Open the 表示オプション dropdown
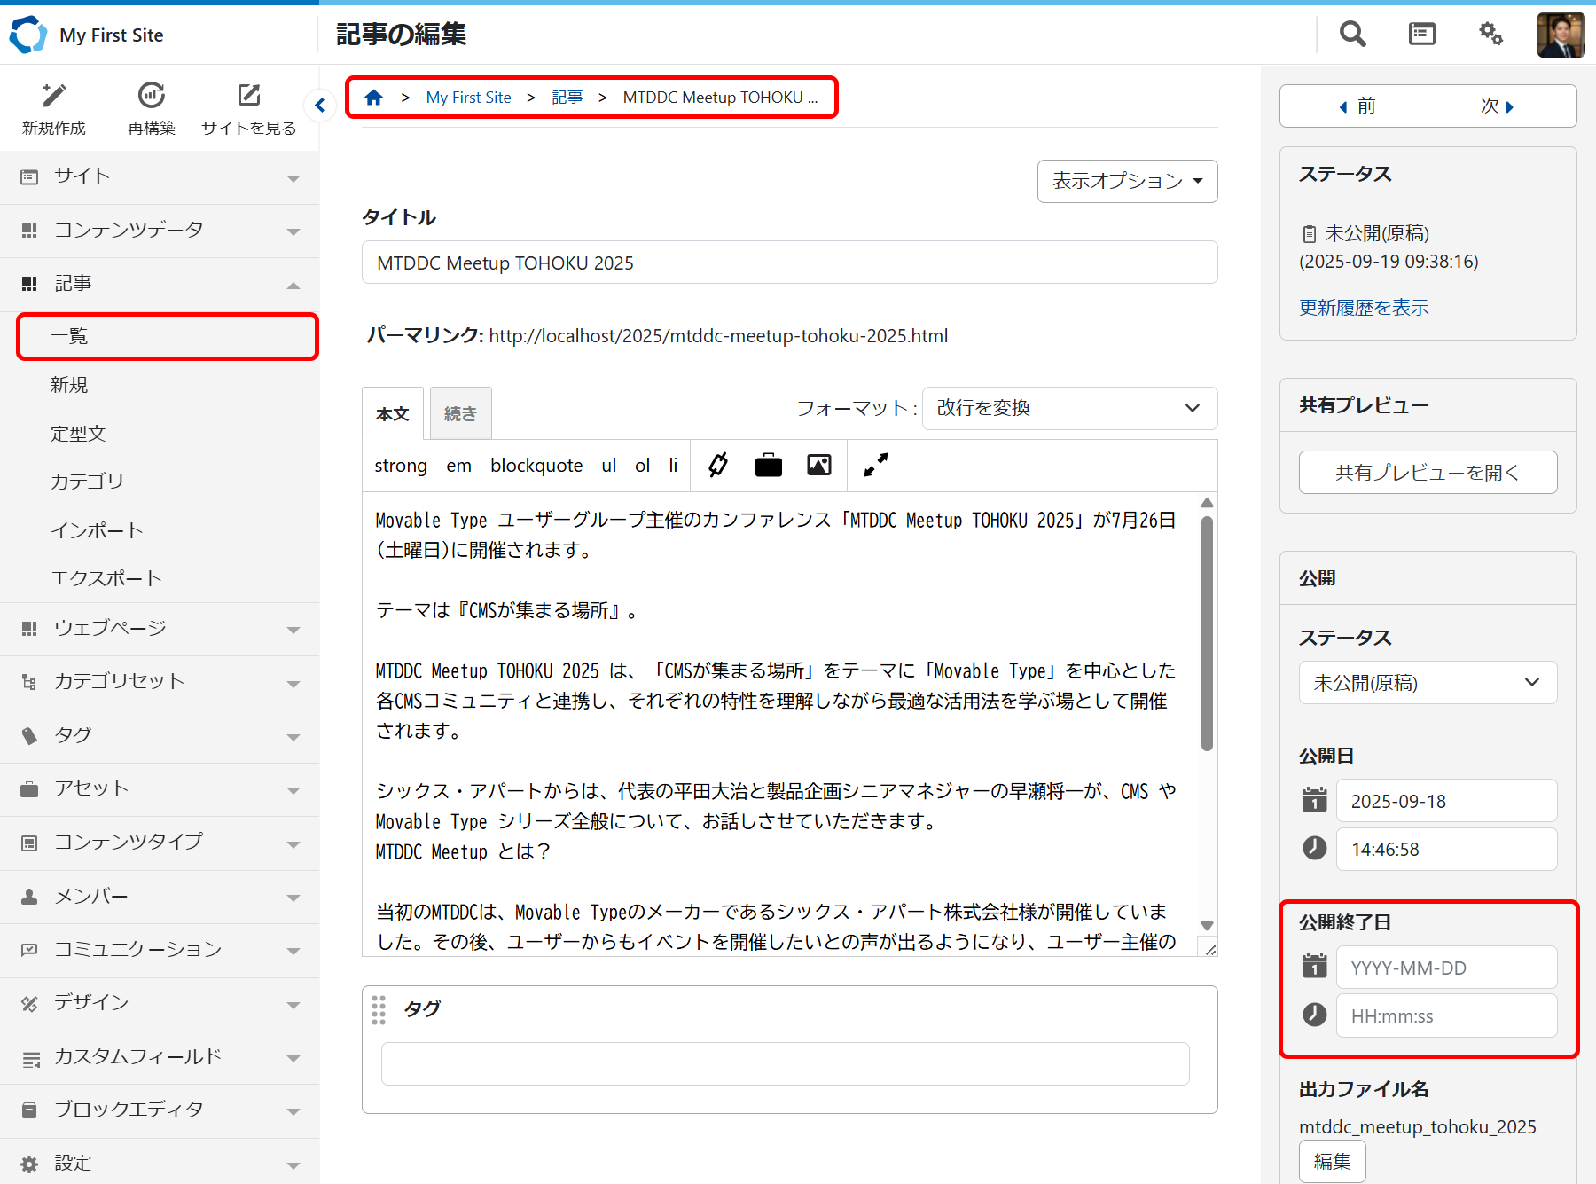The height and width of the screenshot is (1184, 1596). tap(1127, 181)
